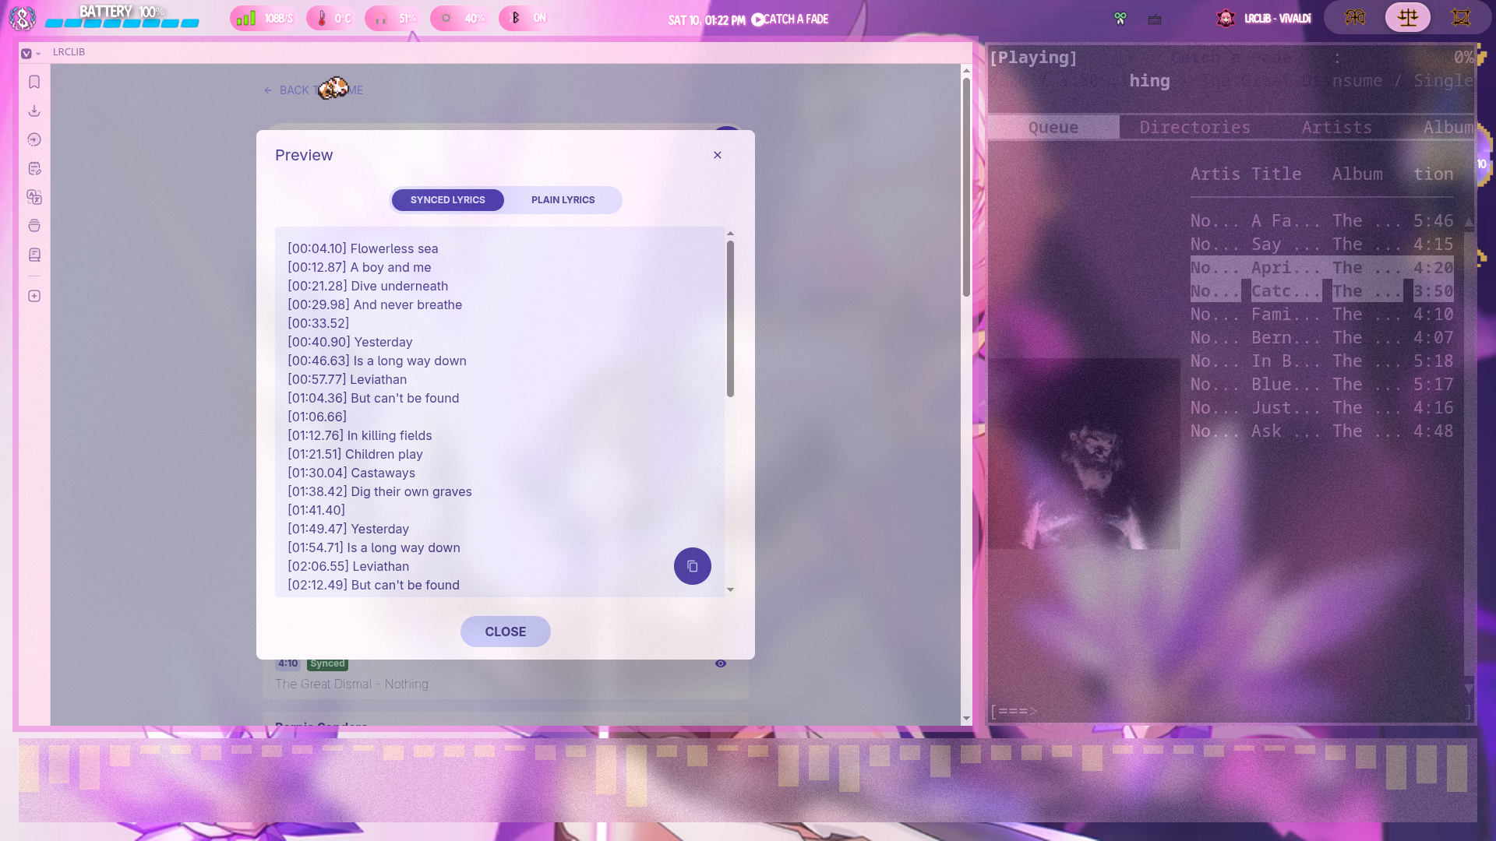Click the page scrollbar down arrow

[x=966, y=718]
